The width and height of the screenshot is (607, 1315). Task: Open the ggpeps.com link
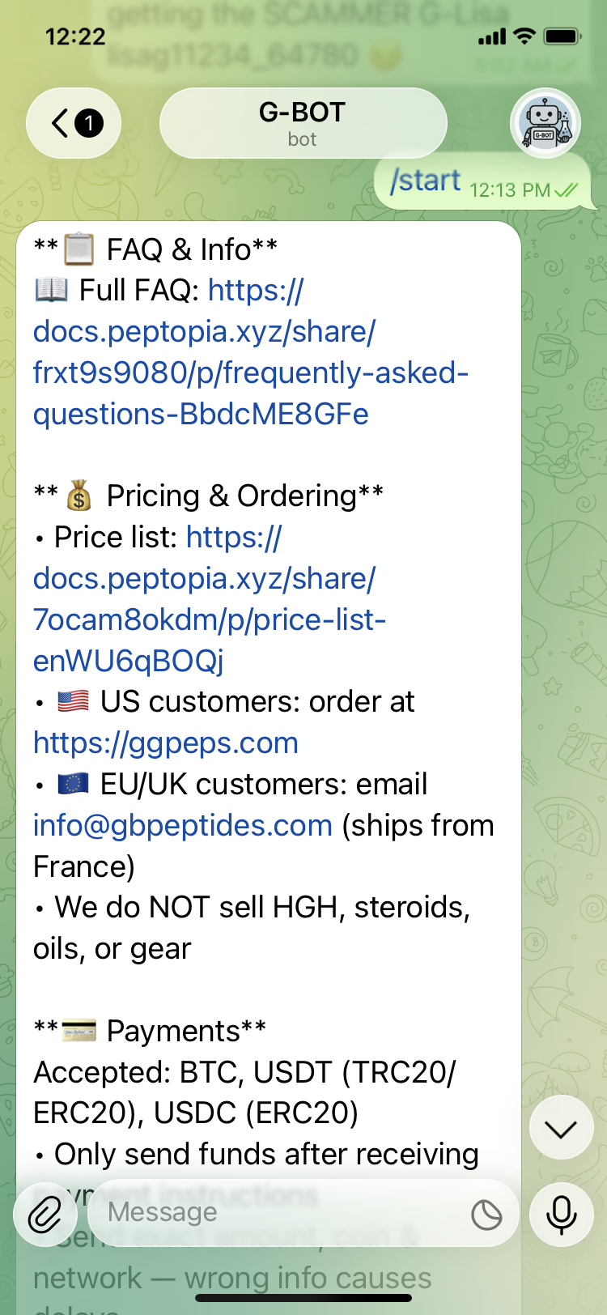tap(166, 743)
